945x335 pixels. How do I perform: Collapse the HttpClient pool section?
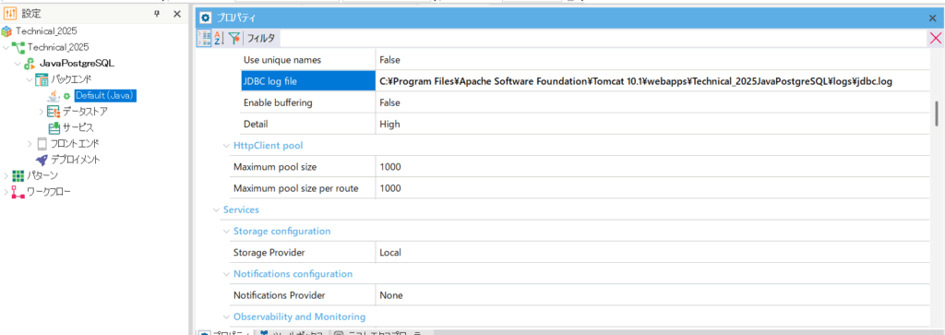(227, 145)
